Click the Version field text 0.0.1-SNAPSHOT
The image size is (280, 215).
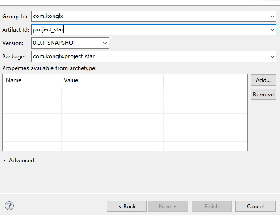[x=54, y=43]
